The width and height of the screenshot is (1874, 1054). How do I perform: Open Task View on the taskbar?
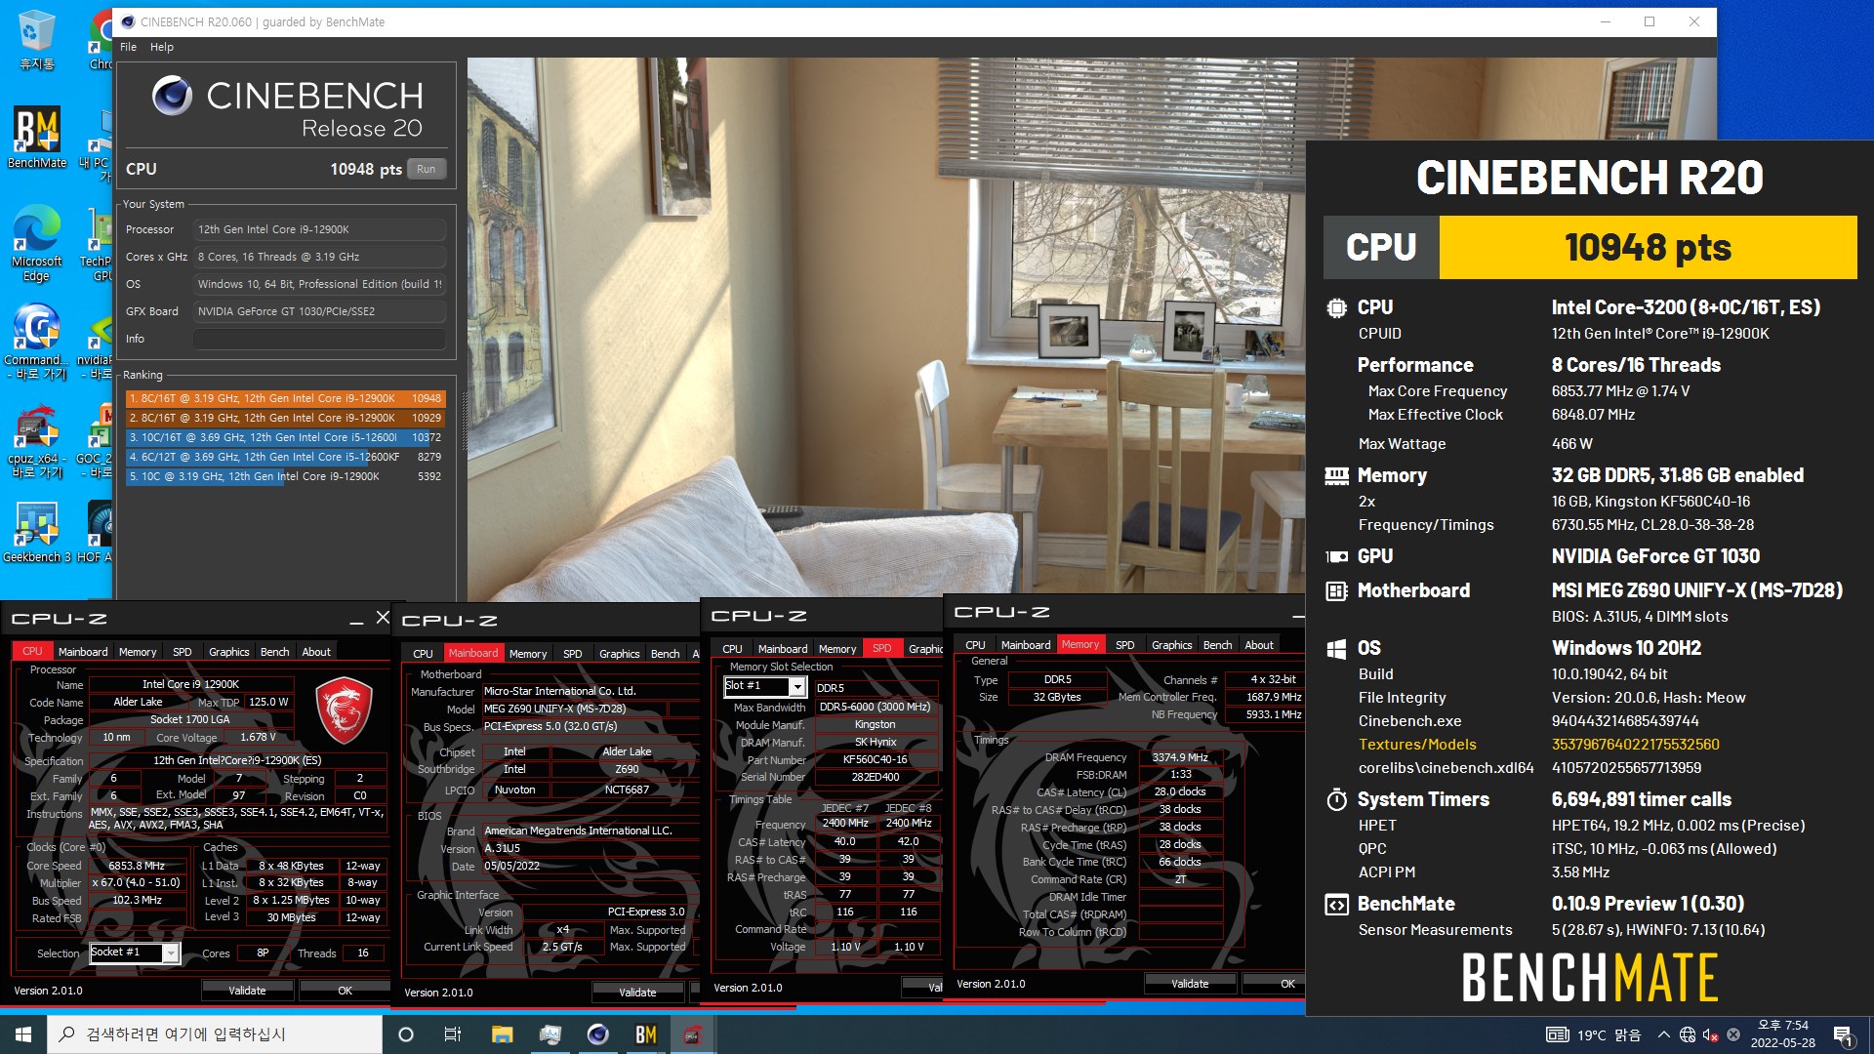click(453, 1034)
